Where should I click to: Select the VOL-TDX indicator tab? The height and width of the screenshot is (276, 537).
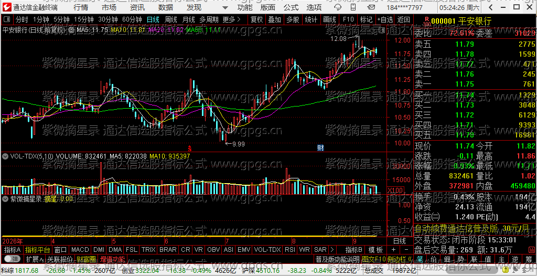(x=268, y=250)
